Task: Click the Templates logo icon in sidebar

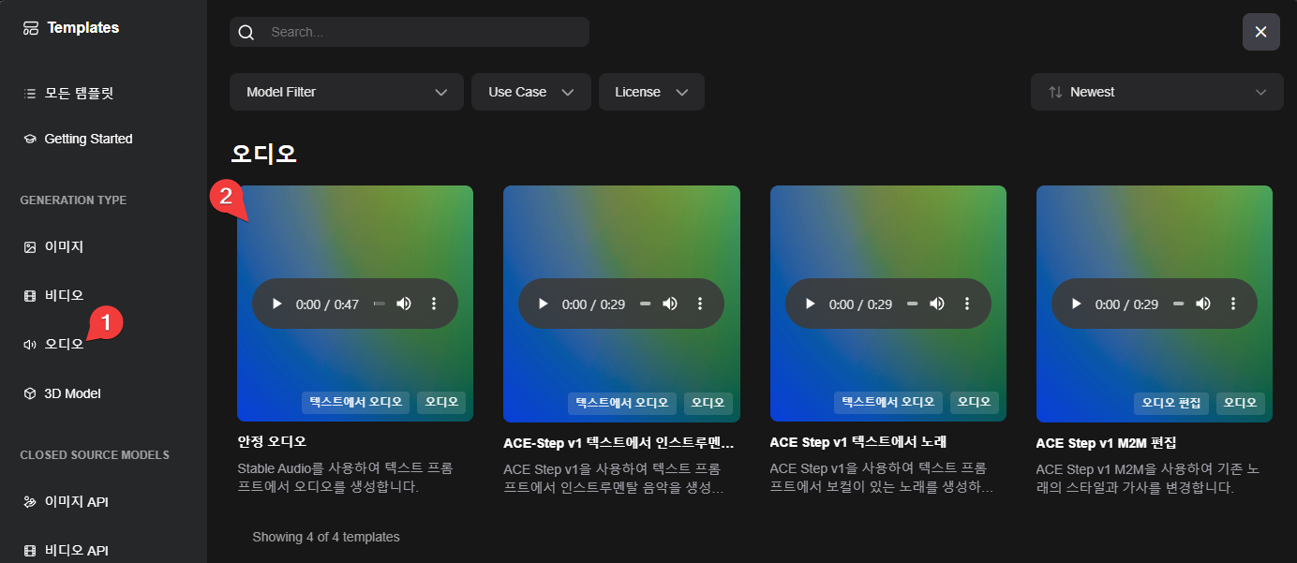Action: [x=31, y=28]
